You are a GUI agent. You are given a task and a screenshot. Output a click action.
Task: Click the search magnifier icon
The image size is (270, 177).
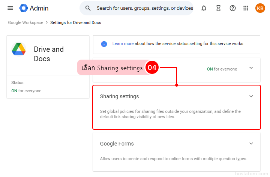(88, 8)
